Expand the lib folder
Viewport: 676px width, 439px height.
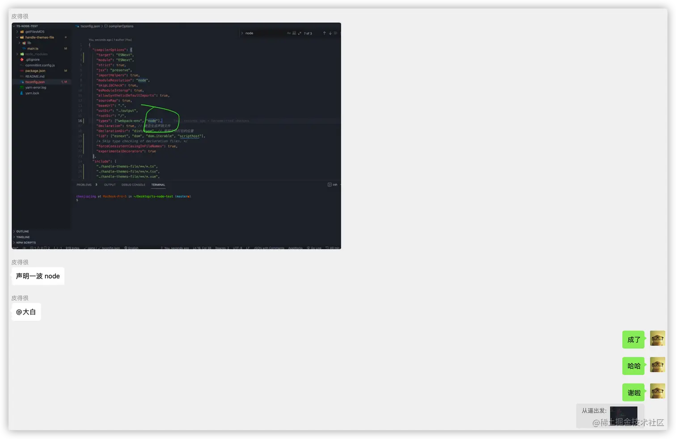click(x=19, y=43)
